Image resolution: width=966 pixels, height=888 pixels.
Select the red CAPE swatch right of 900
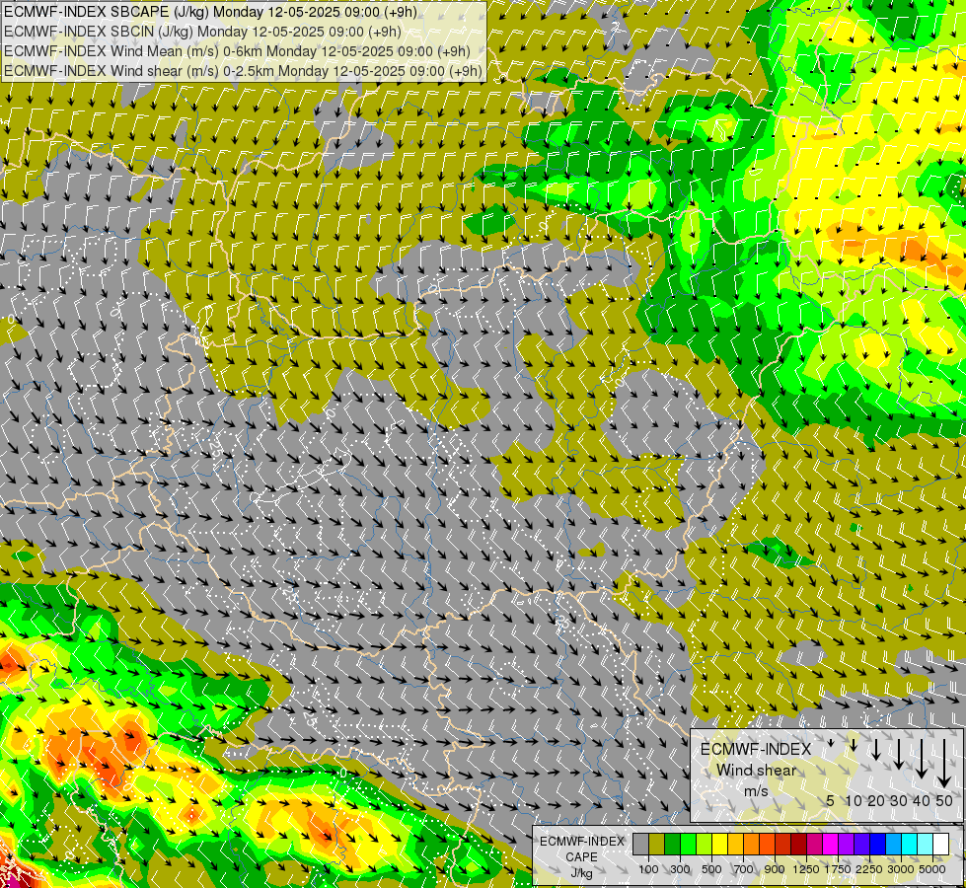tap(783, 845)
